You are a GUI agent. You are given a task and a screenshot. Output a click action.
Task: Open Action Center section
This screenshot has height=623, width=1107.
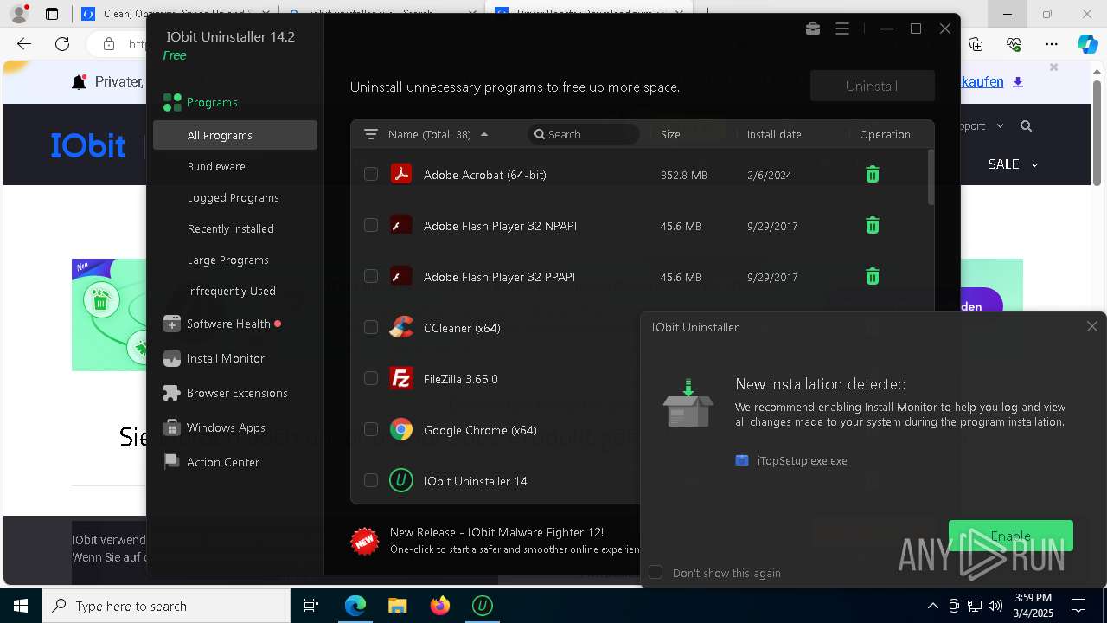(x=222, y=462)
